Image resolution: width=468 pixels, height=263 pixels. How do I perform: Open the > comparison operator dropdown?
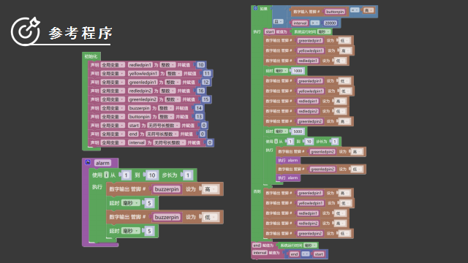pyautogui.click(x=315, y=23)
